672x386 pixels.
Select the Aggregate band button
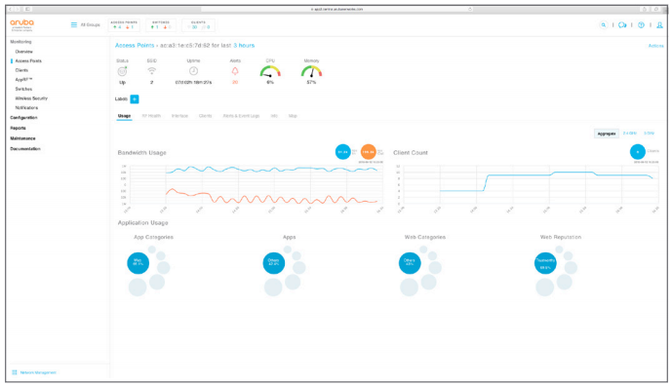pyautogui.click(x=607, y=134)
